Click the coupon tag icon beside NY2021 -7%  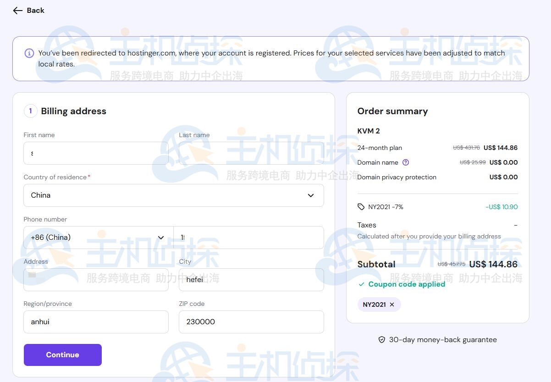click(x=361, y=207)
